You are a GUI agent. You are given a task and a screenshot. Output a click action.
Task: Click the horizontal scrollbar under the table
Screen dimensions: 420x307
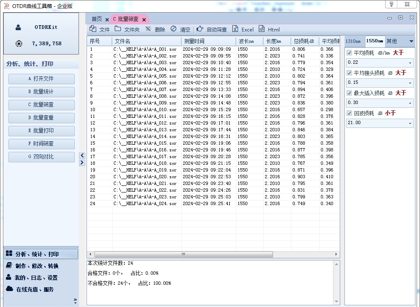[184, 254]
